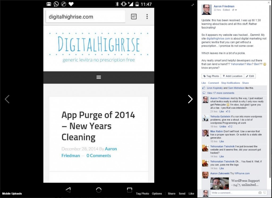This screenshot has height=198, width=272.
Task: Attach a photo using the camera icon
Action: click(260, 193)
